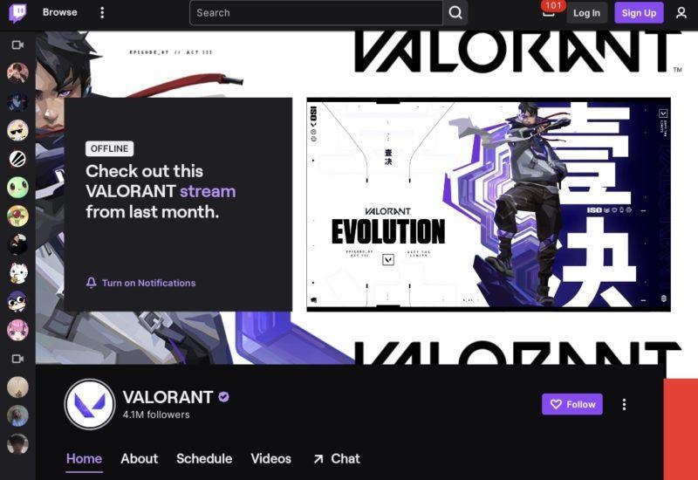The image size is (698, 480).
Task: Click the verified badge next to VALORANT
Action: pos(224,397)
